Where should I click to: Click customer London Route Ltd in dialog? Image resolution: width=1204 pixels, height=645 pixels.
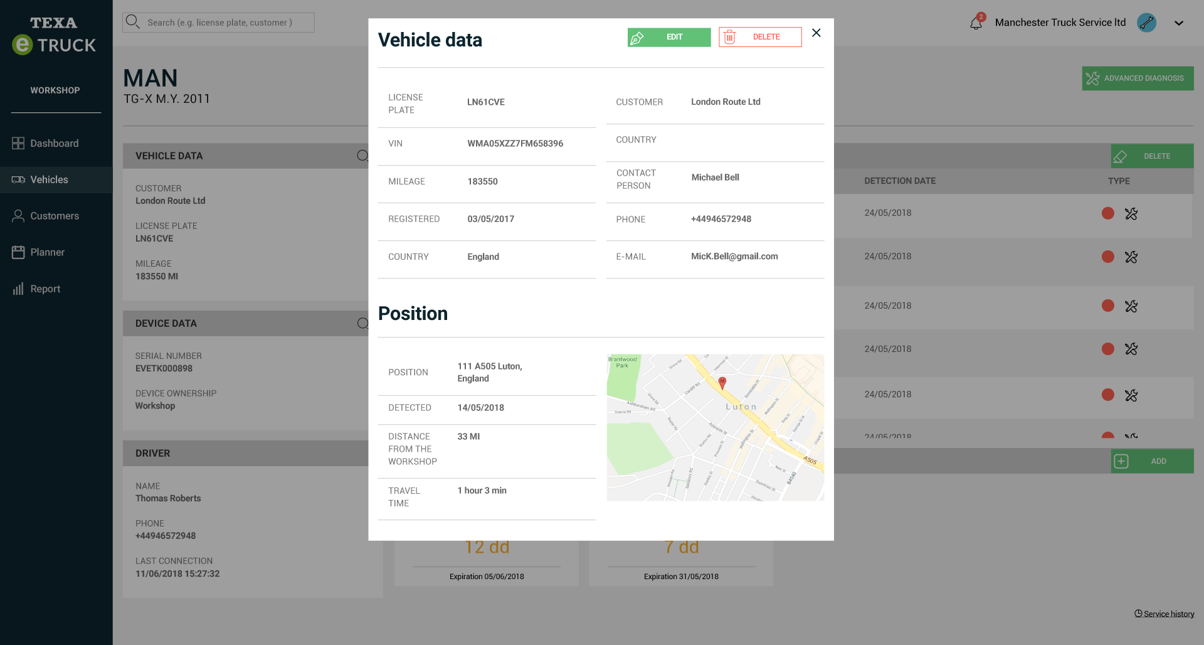tap(726, 102)
